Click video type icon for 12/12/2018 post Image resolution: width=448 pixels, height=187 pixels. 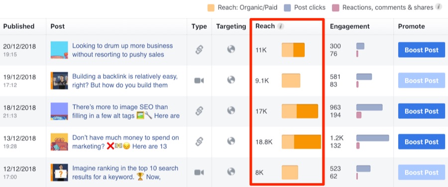pos(199,173)
